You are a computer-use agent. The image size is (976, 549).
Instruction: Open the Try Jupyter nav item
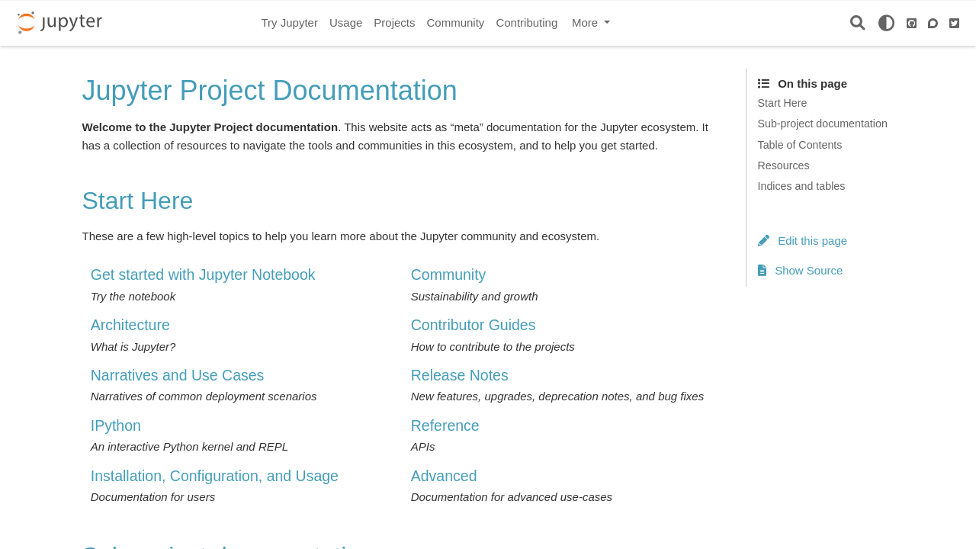[290, 23]
